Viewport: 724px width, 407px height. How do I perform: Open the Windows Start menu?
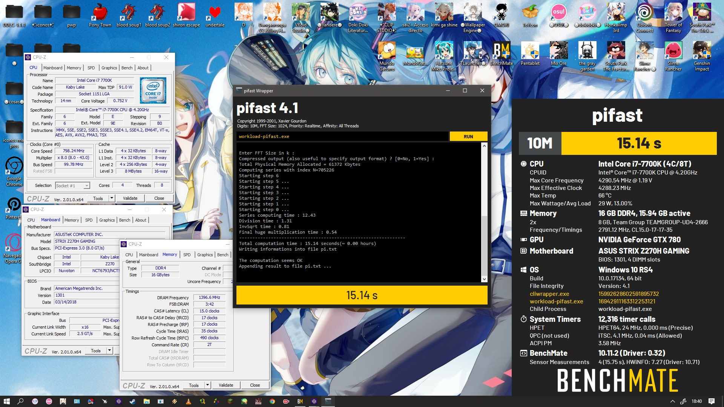[6, 401]
